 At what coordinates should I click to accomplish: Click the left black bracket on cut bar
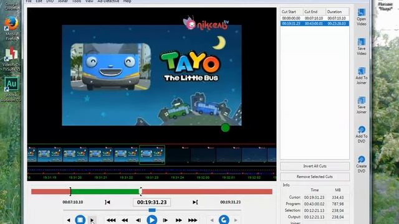pyautogui.click(x=70, y=192)
